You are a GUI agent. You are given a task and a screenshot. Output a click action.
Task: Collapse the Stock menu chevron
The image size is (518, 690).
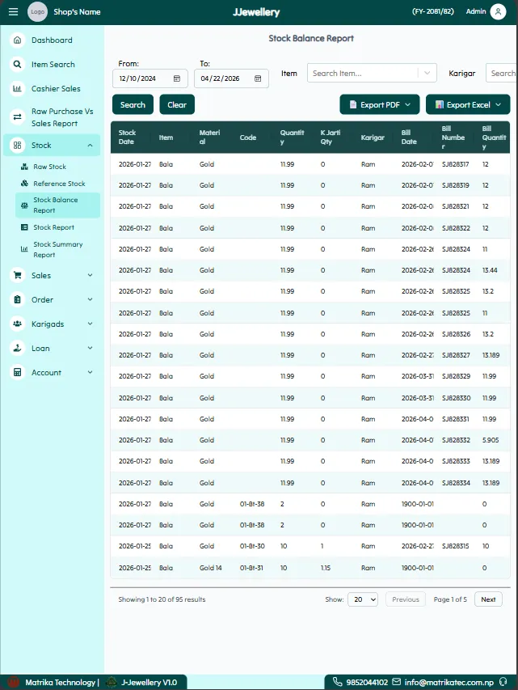91,146
